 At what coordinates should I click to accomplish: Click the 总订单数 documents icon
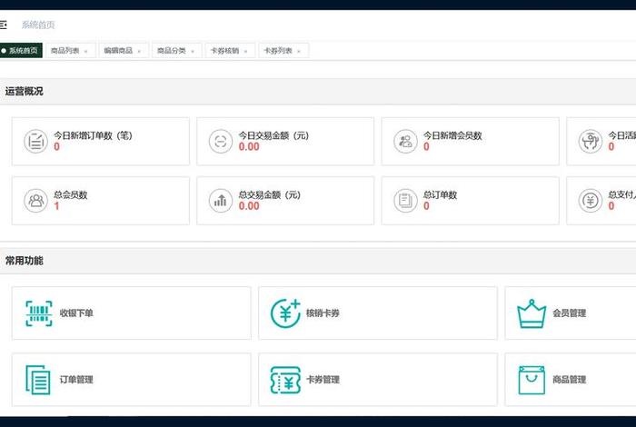coord(405,200)
